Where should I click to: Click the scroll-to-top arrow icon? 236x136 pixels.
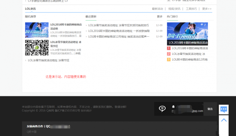pyautogui.click(x=224, y=120)
